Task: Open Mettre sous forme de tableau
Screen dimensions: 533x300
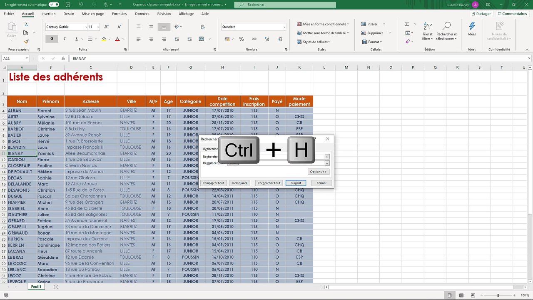Action: [323, 33]
